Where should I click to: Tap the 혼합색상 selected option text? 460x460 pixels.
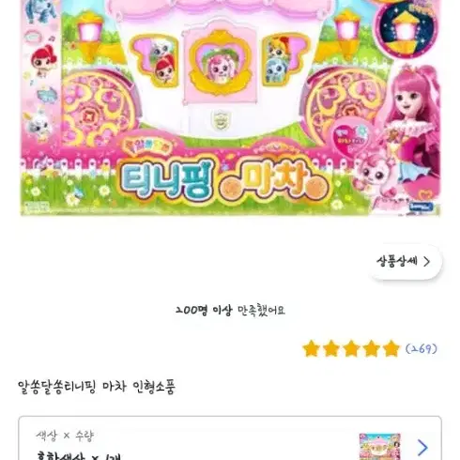point(61,456)
